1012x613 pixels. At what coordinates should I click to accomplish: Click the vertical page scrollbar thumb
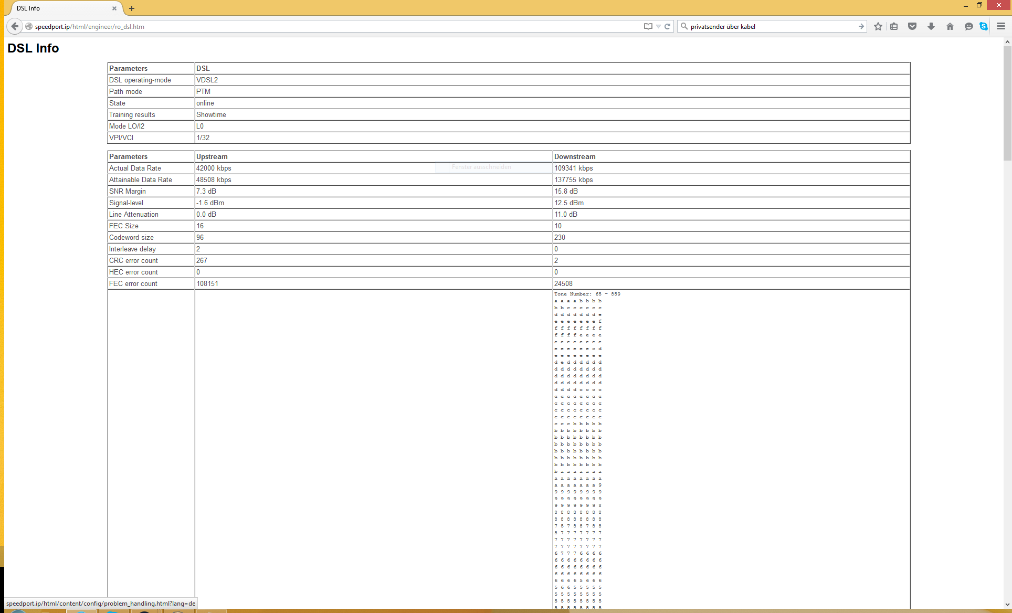[x=1007, y=102]
